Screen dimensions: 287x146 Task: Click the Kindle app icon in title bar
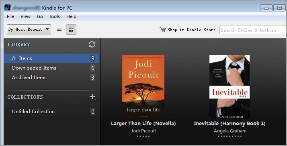[x=8, y=8]
